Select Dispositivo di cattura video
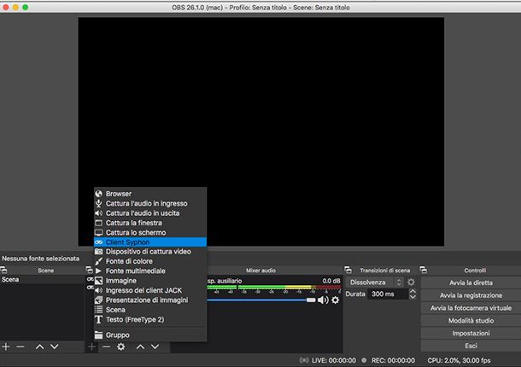This screenshot has width=521, height=367. (150, 252)
